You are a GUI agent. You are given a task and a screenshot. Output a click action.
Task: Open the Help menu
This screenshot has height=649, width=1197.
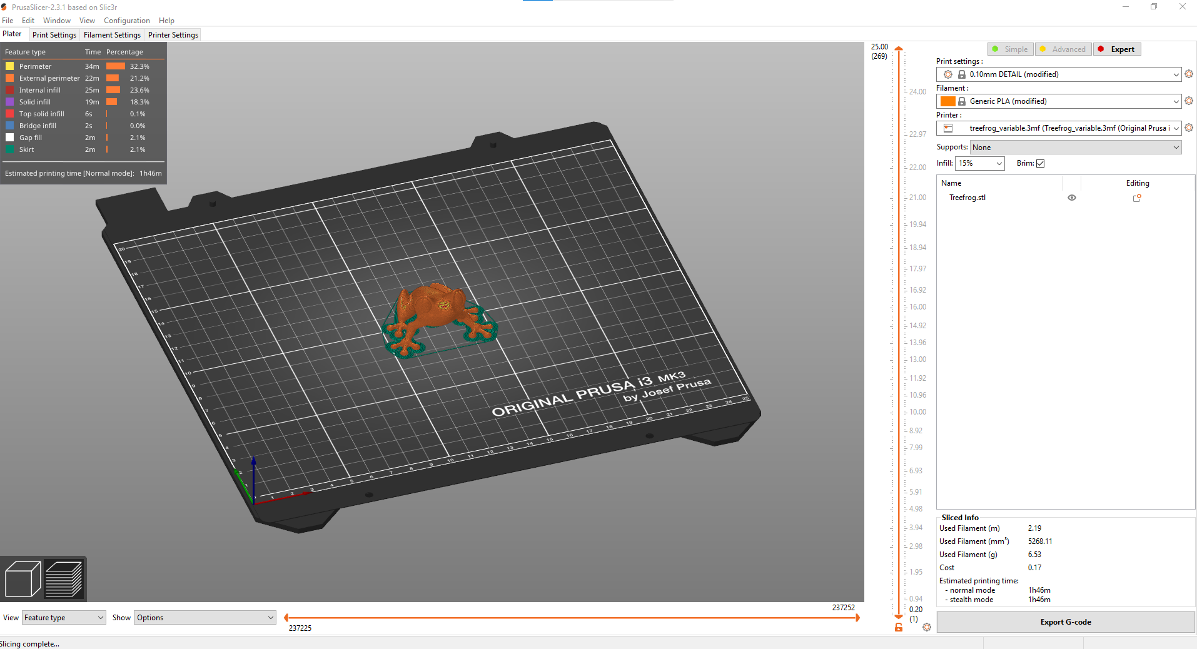166,21
